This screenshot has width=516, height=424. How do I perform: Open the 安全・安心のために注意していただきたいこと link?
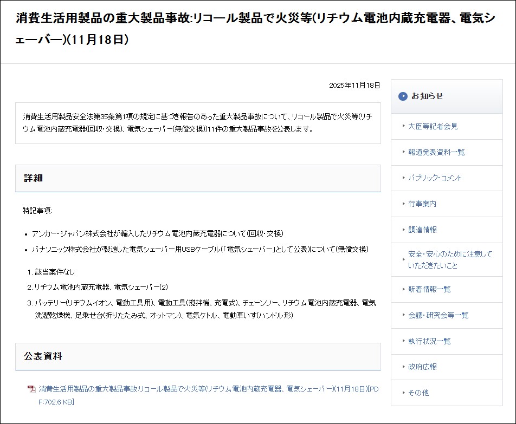pyautogui.click(x=444, y=259)
